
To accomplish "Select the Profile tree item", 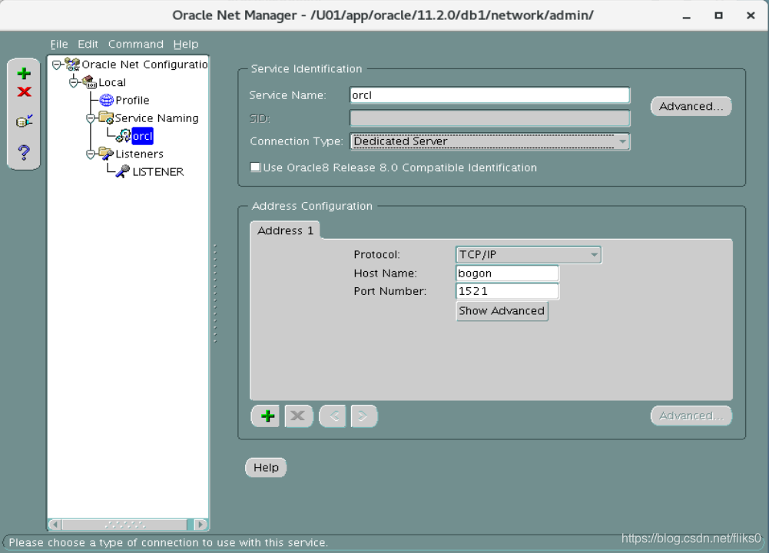I will tap(132, 100).
